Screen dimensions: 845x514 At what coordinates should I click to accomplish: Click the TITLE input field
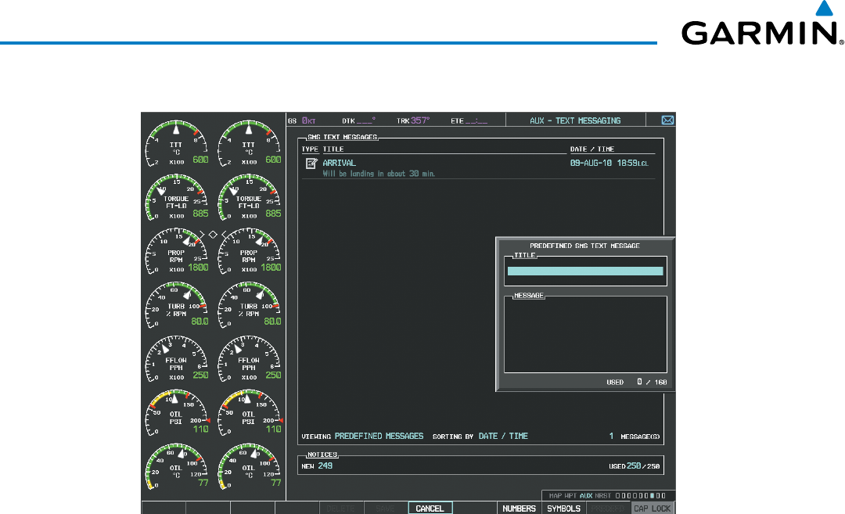pyautogui.click(x=584, y=271)
